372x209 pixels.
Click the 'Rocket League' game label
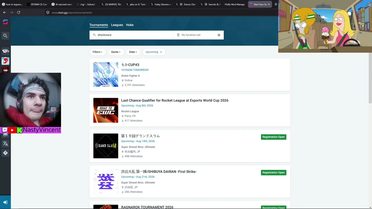130,111
